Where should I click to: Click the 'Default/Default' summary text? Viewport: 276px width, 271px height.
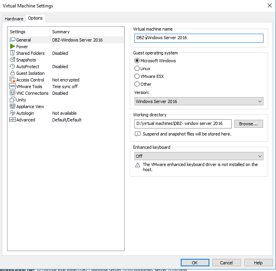(x=67, y=120)
